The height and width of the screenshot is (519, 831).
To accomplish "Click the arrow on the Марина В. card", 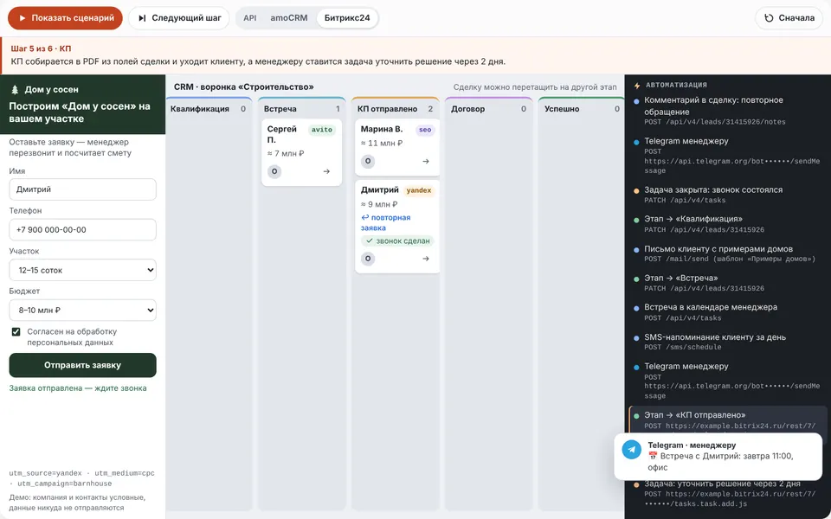I will coord(426,162).
